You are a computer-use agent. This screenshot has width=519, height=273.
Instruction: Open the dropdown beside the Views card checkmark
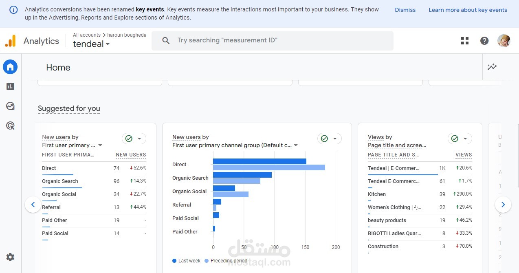465,139
